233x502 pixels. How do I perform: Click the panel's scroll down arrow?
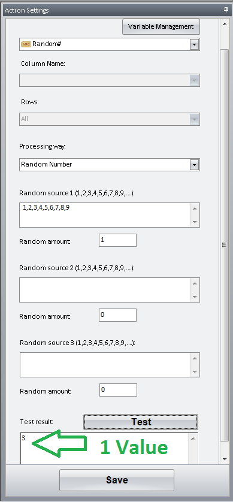(x=225, y=459)
